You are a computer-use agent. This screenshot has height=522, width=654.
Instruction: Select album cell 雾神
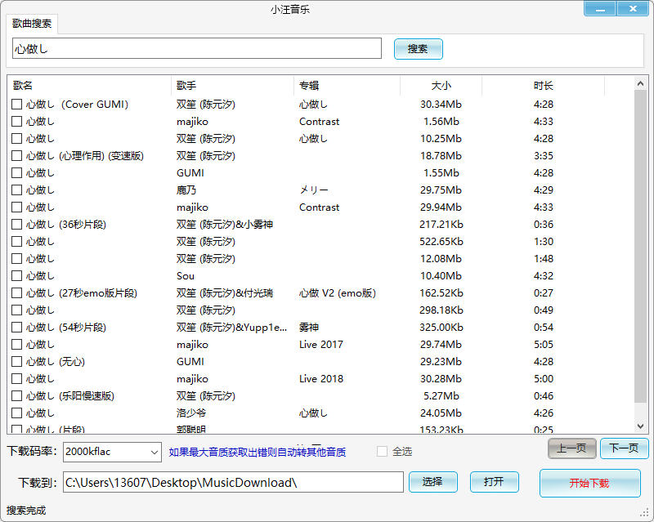tap(309, 328)
